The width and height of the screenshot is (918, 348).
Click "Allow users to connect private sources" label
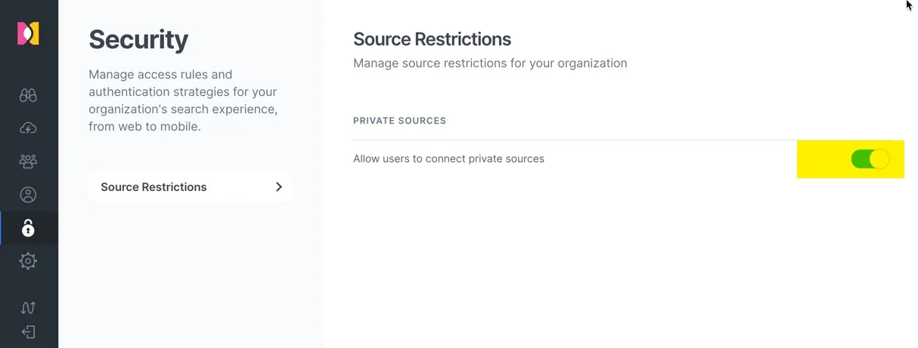448,159
